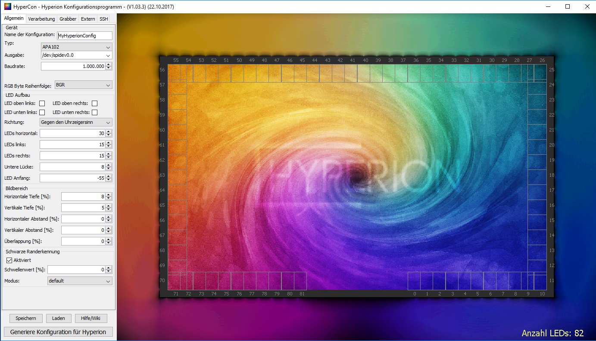Switch to the Verarbeitung tab
The image size is (596, 341).
41,18
